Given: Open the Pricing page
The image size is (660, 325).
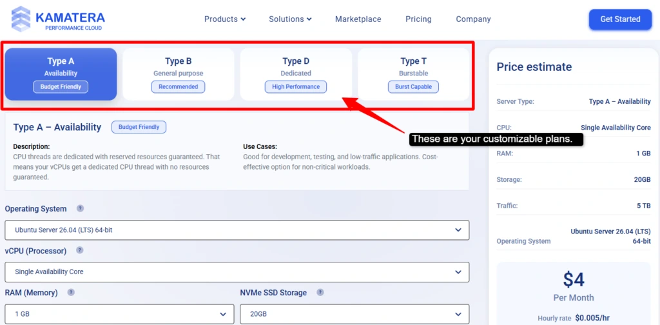Looking at the screenshot, I should tap(418, 19).
